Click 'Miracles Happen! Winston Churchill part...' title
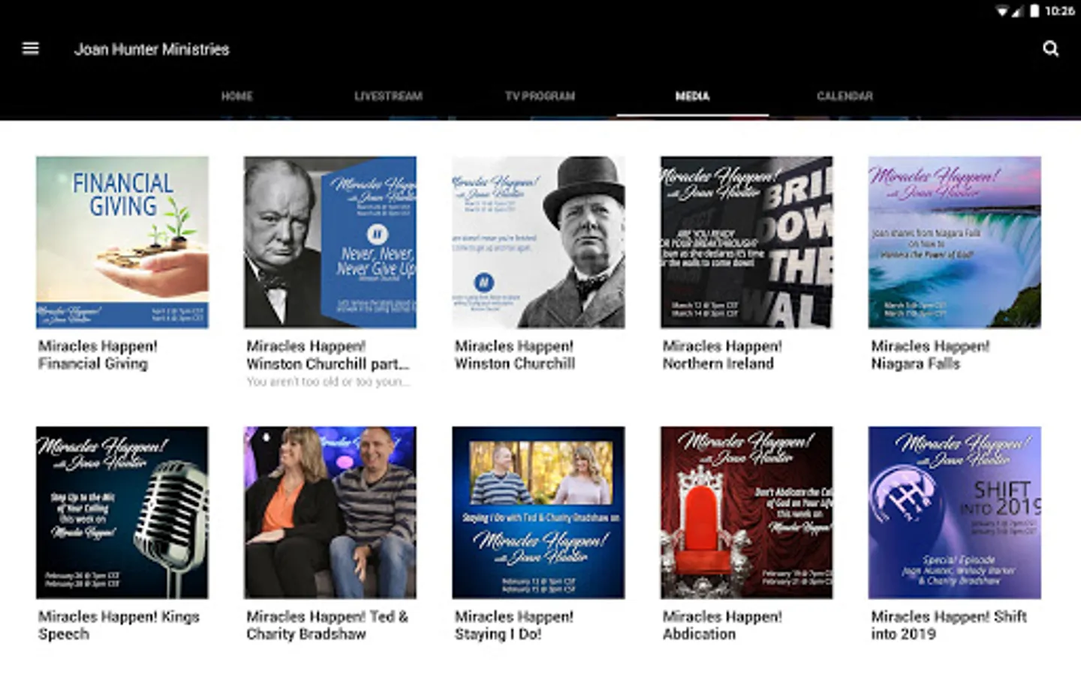The image size is (1081, 675). click(328, 355)
